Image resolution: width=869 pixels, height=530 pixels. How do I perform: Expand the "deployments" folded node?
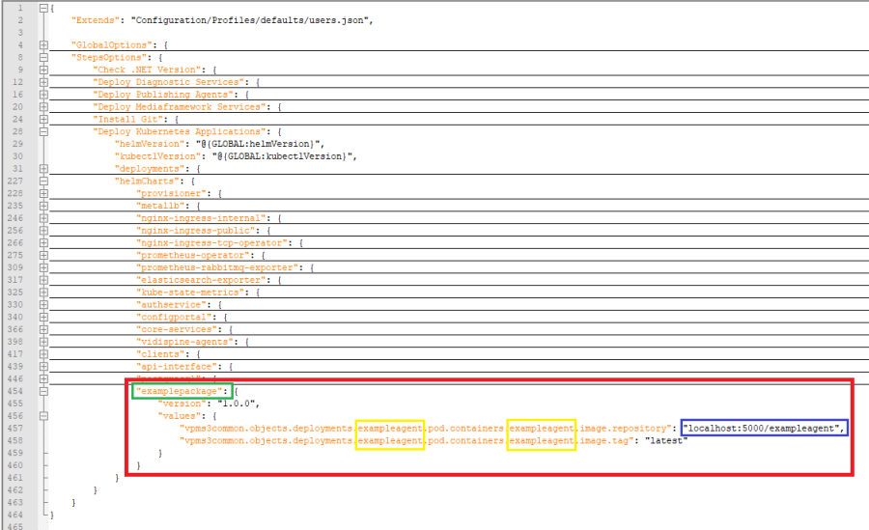[43, 168]
